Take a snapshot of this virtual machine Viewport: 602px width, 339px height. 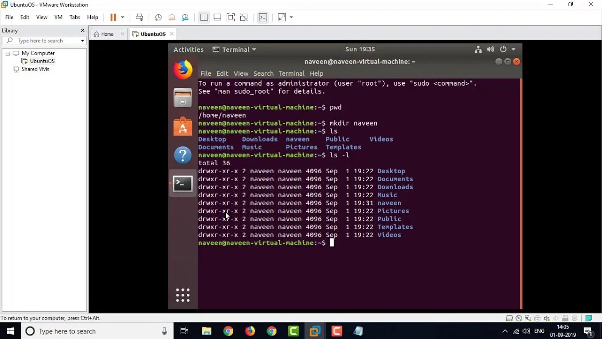[x=158, y=17]
